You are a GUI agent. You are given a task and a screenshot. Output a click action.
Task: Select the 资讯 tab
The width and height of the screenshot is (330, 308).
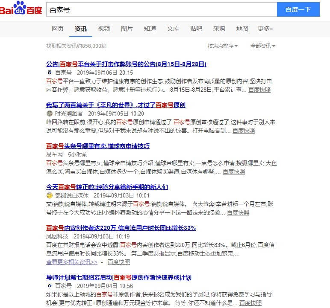point(81,29)
